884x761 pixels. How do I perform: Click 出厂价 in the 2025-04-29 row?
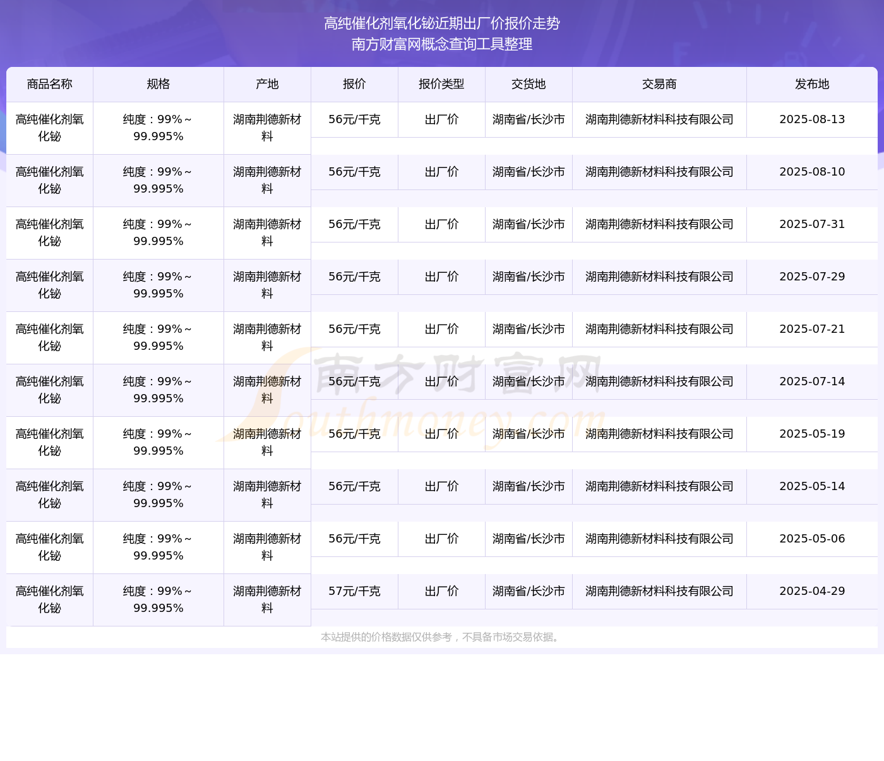pos(441,592)
